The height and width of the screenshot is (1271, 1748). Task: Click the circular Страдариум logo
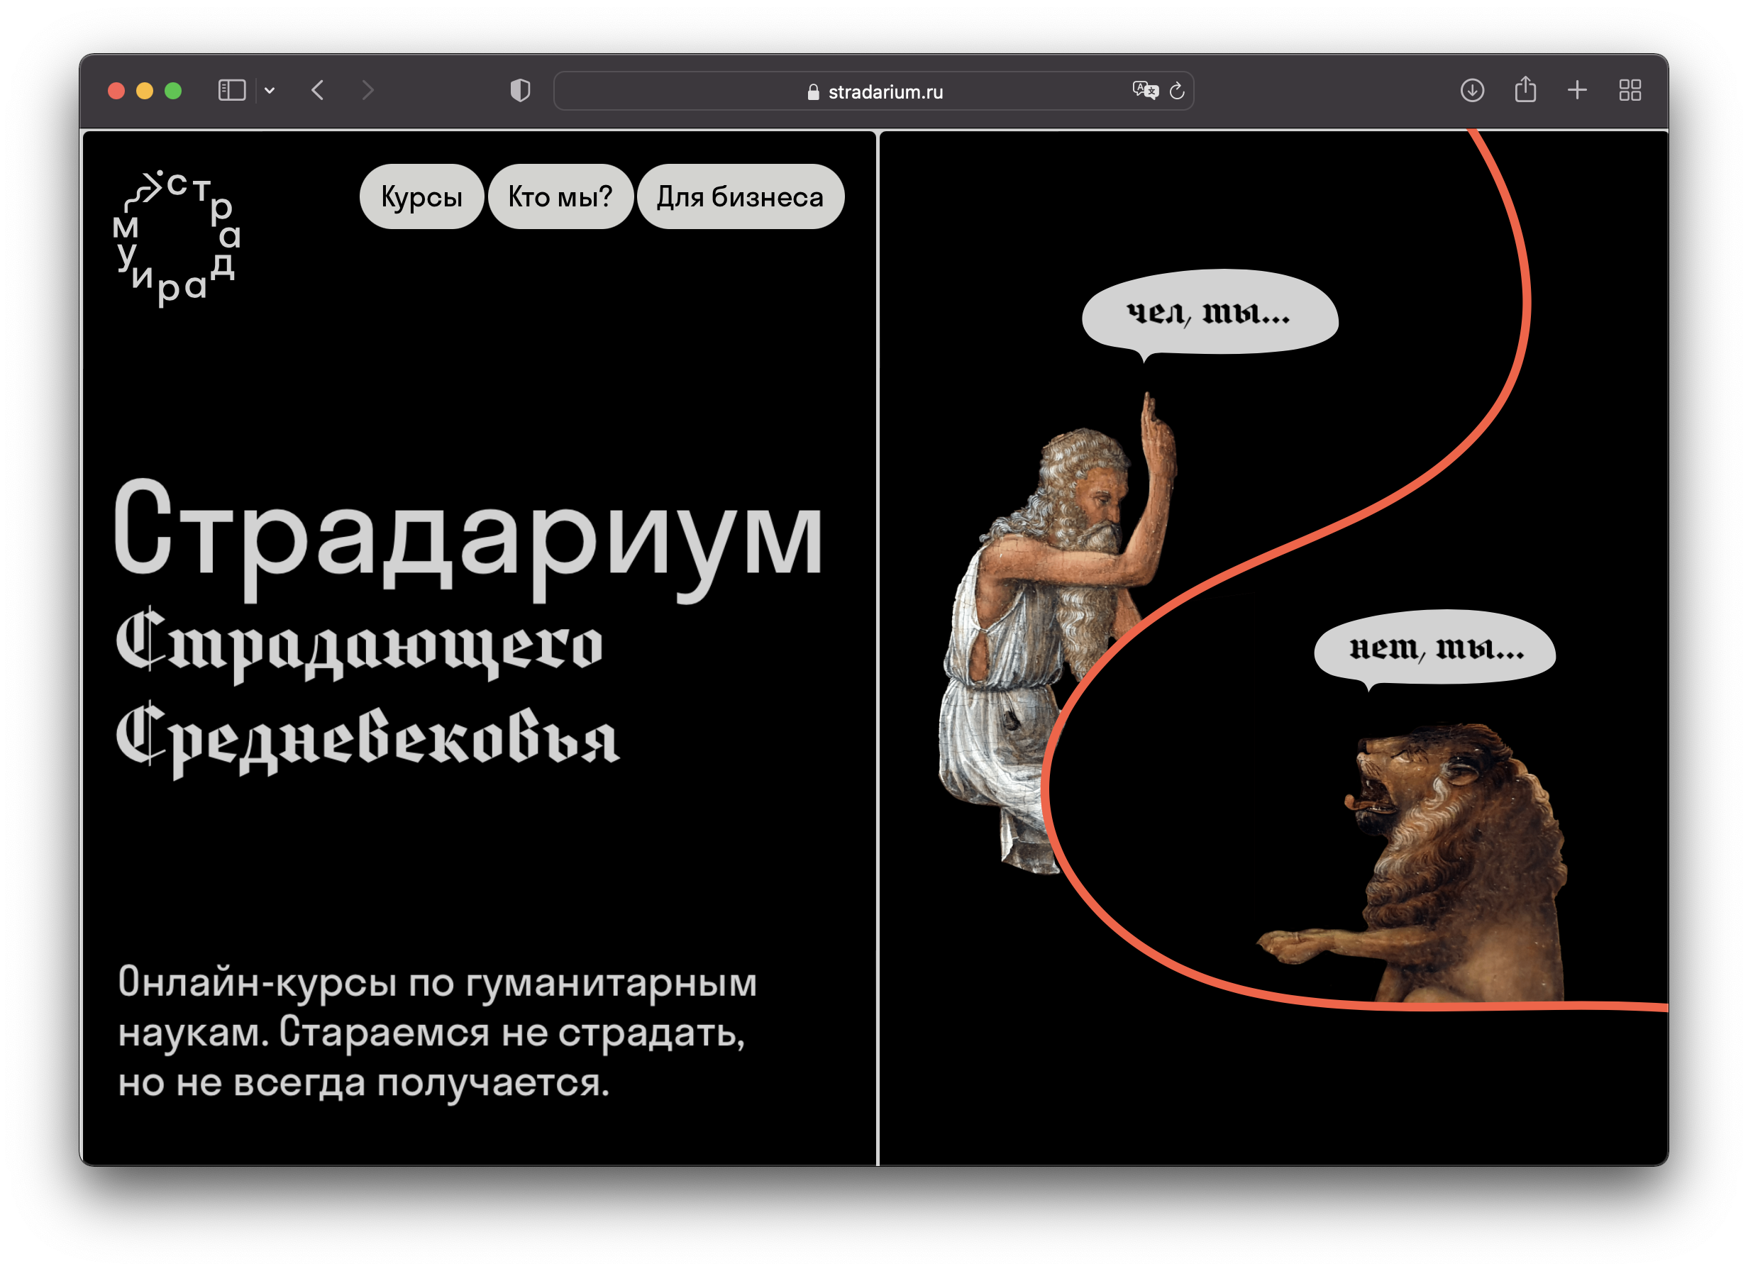(177, 238)
